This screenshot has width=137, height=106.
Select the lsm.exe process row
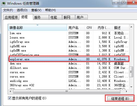point(69,33)
